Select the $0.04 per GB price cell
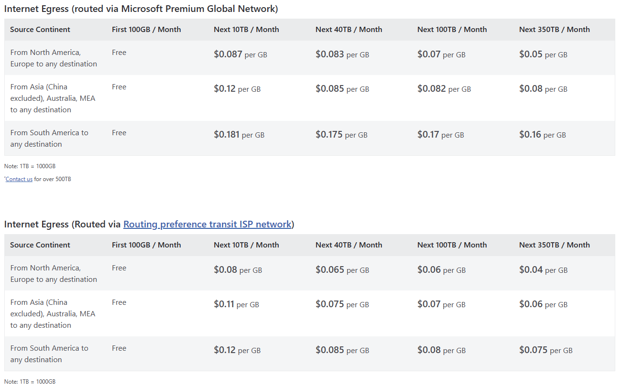 [x=544, y=270]
